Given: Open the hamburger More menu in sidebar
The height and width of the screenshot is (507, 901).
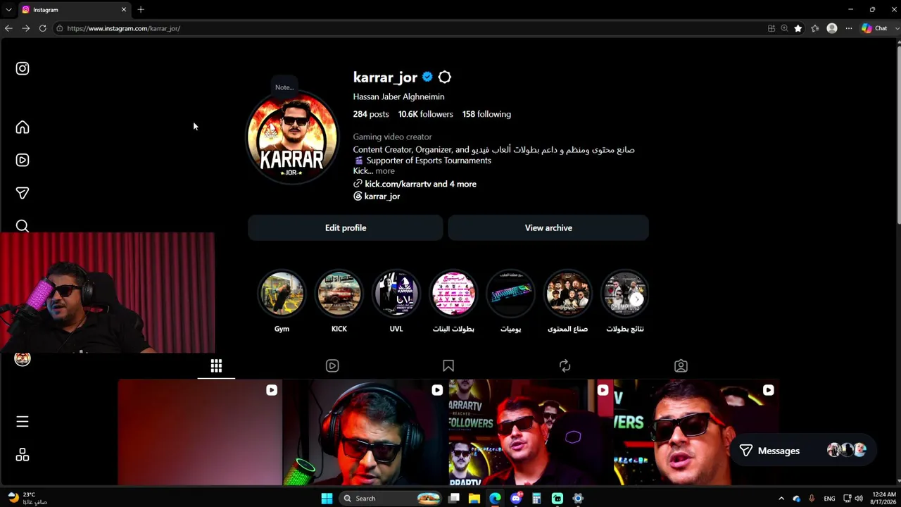Looking at the screenshot, I should point(23,422).
